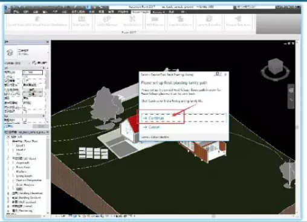Select the Section Perspective view
Image resolution: width=307 pixels, height=222 pixels.
(29, 180)
